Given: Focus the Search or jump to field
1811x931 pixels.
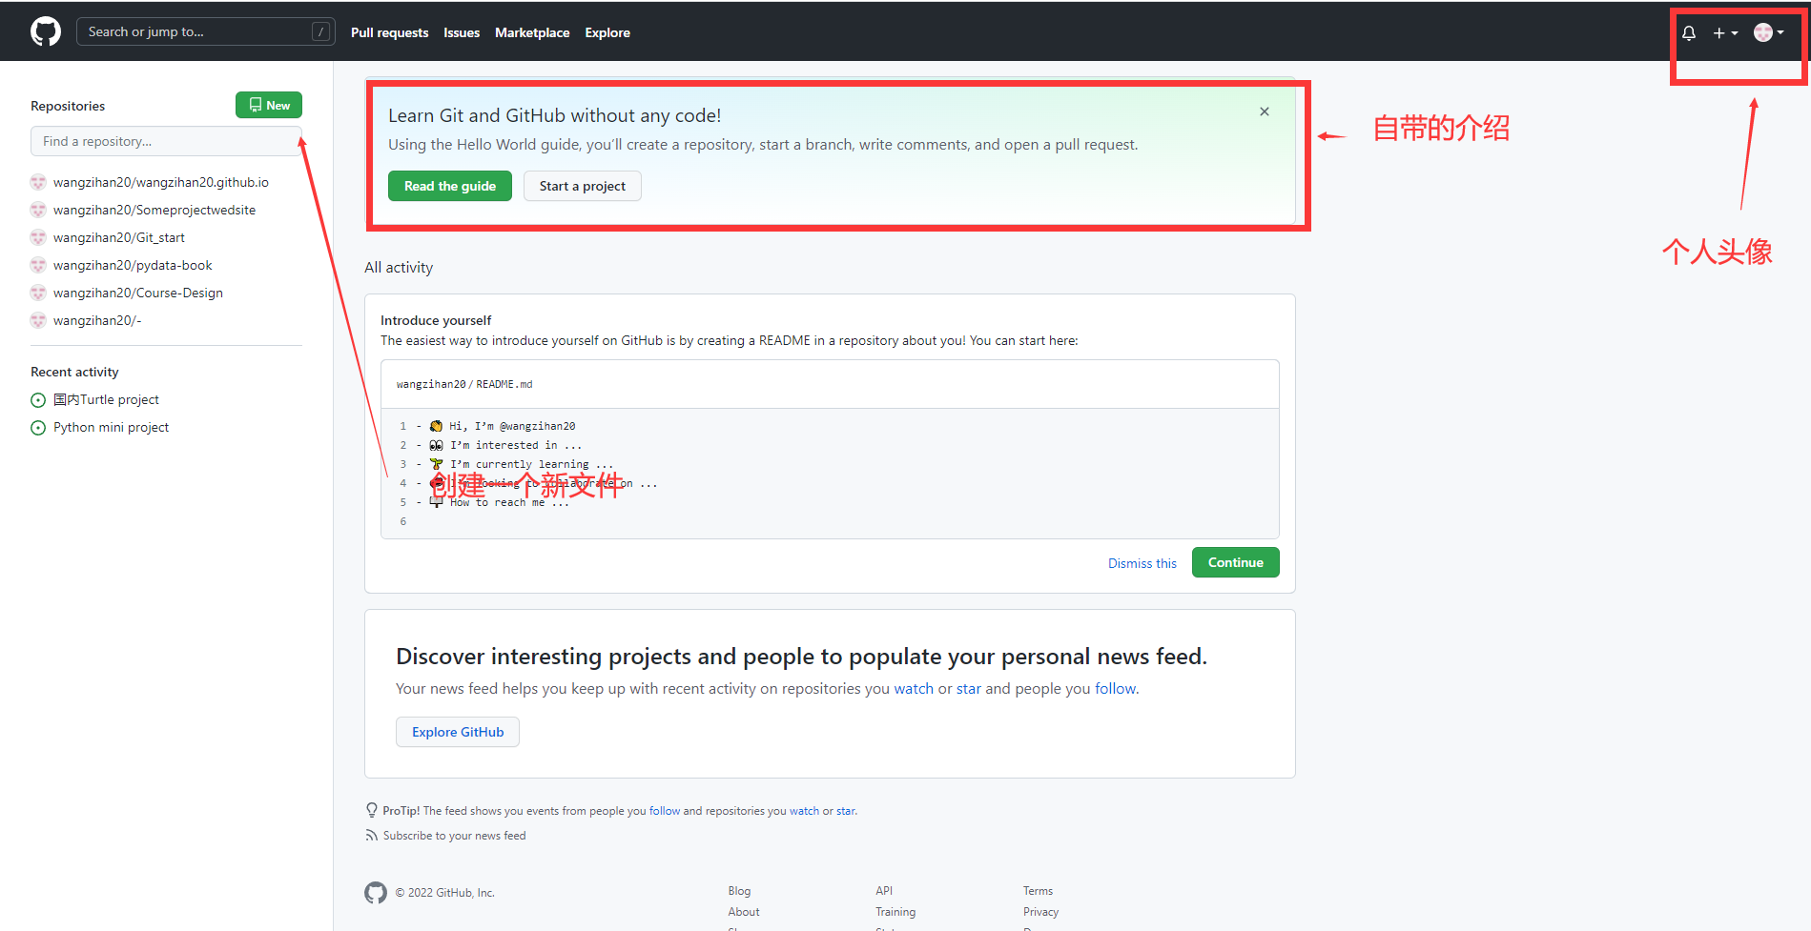Looking at the screenshot, I should [205, 31].
